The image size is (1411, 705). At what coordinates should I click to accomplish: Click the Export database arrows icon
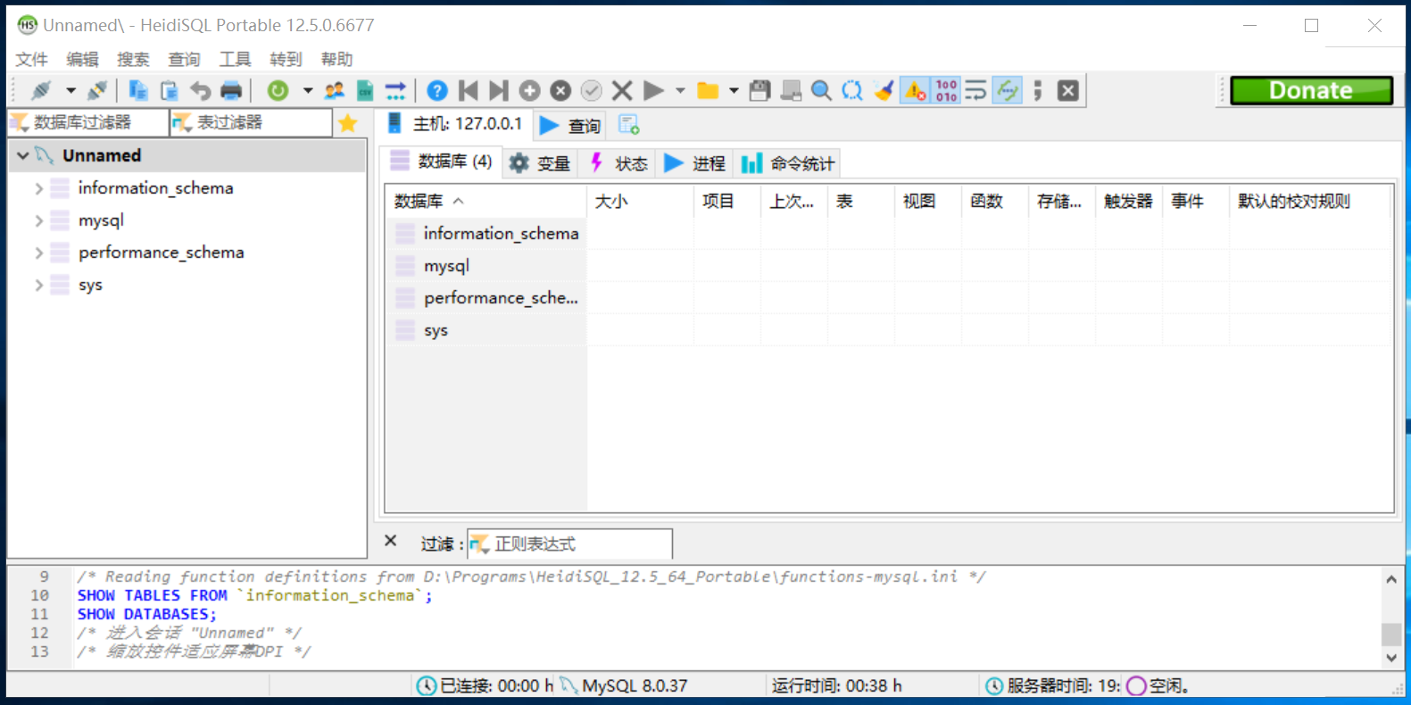pos(395,90)
